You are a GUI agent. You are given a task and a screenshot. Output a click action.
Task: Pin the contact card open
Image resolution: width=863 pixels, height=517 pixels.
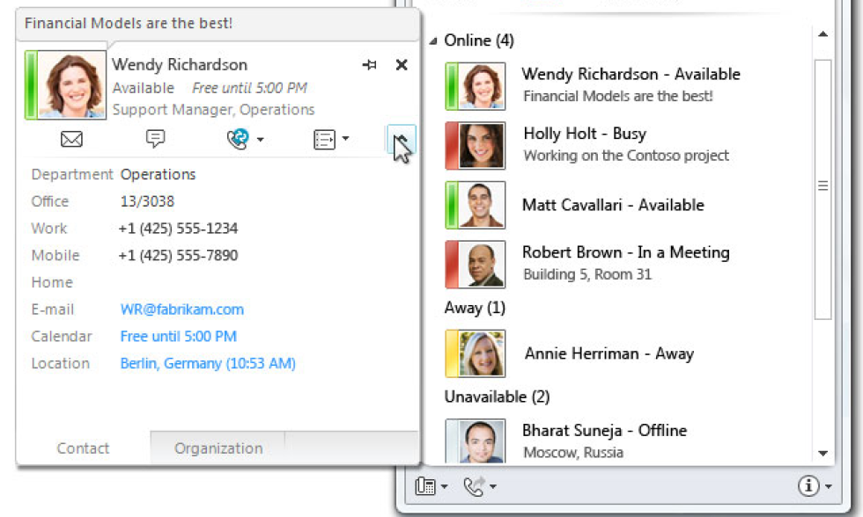tap(370, 65)
